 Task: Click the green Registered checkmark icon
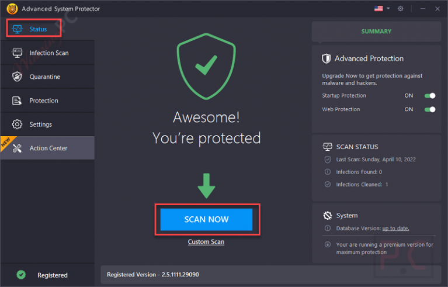coord(21,275)
